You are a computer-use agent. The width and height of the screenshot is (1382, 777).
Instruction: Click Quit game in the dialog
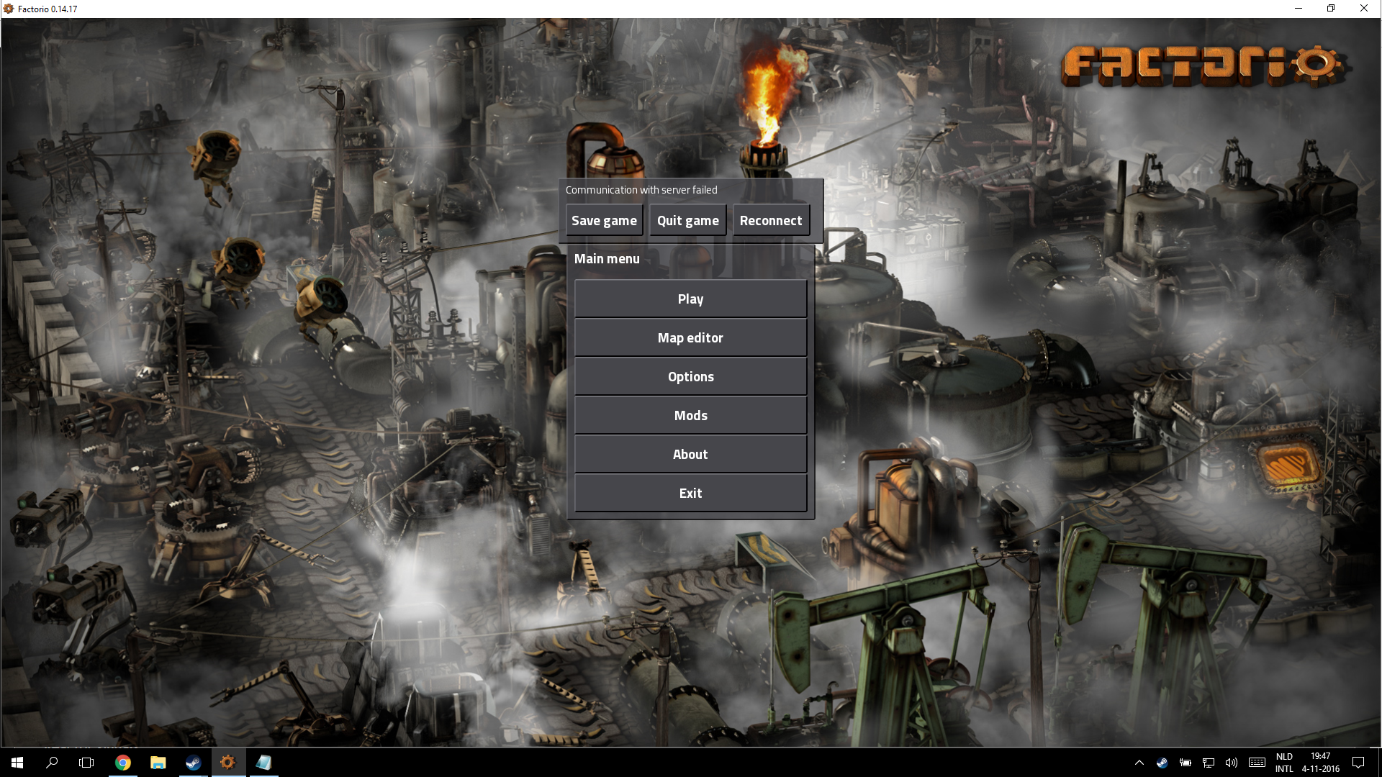[687, 220]
